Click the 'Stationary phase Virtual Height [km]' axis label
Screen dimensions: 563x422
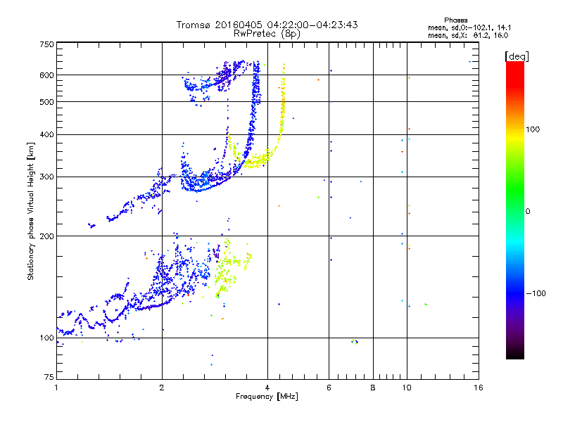pyautogui.click(x=31, y=212)
